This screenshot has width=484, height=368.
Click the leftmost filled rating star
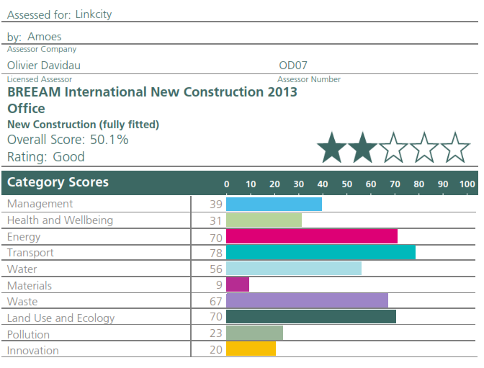click(332, 148)
